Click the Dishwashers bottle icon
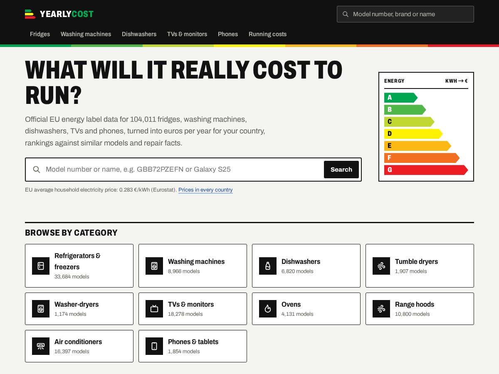This screenshot has height=374, width=499. (268, 266)
